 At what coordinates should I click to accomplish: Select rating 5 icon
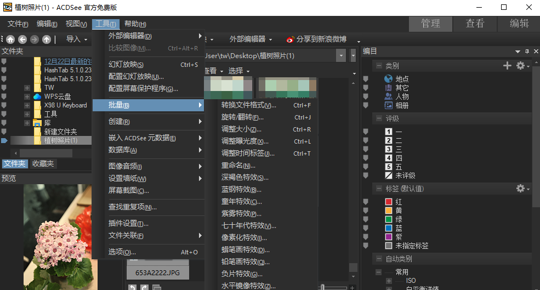point(389,167)
